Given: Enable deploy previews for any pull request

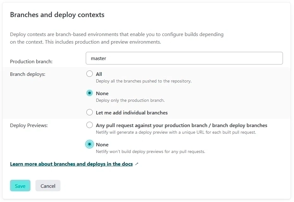Looking at the screenshot, I should click(89, 125).
